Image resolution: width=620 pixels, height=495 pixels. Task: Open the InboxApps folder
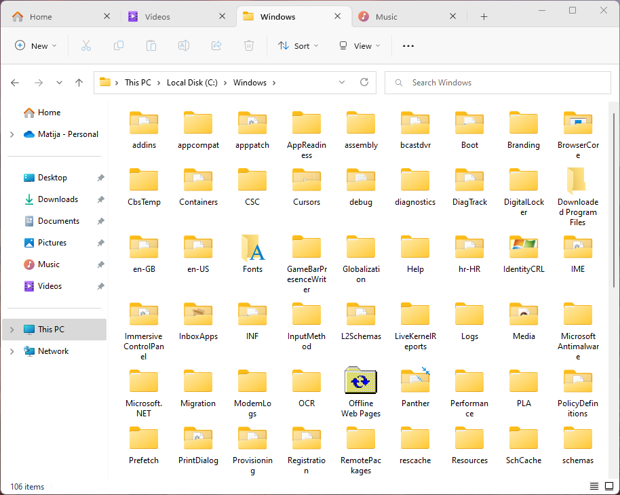(198, 321)
